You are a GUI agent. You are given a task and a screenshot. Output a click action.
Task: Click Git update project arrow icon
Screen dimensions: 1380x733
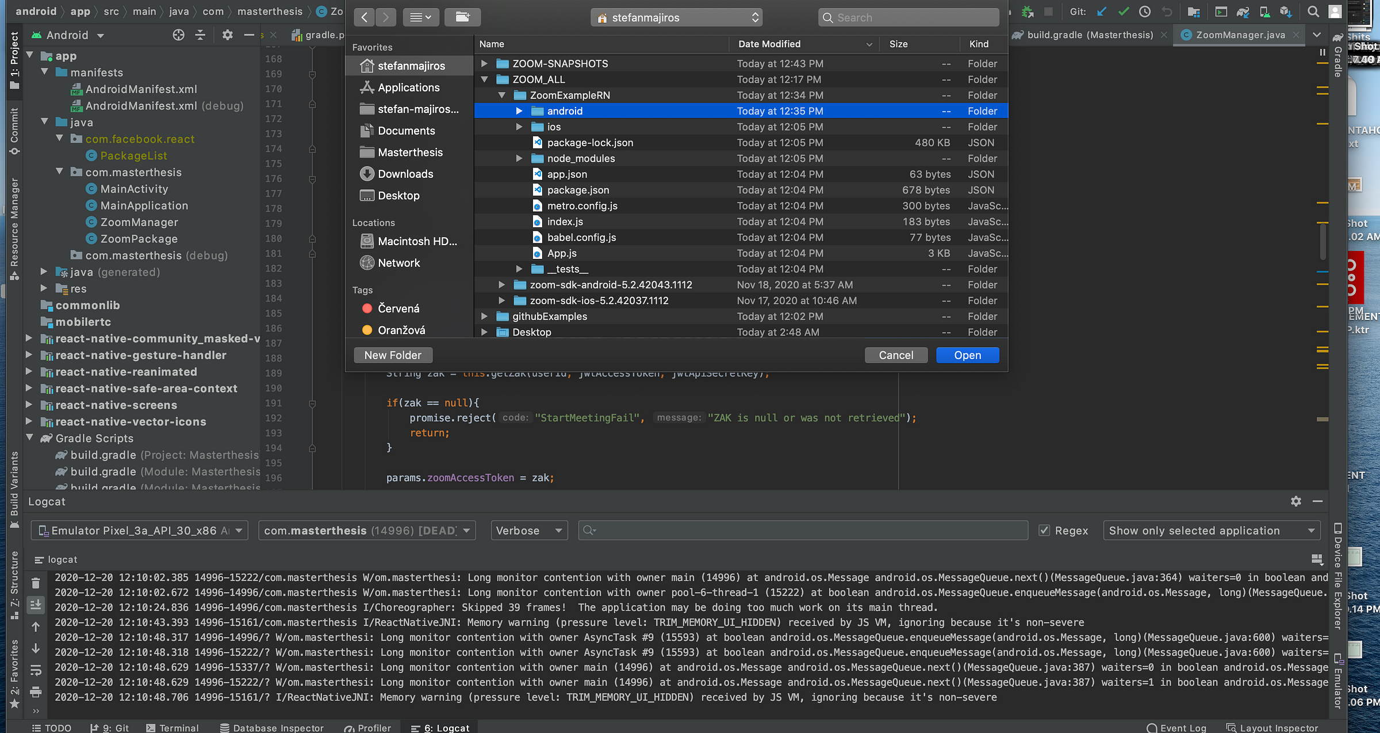(x=1102, y=12)
